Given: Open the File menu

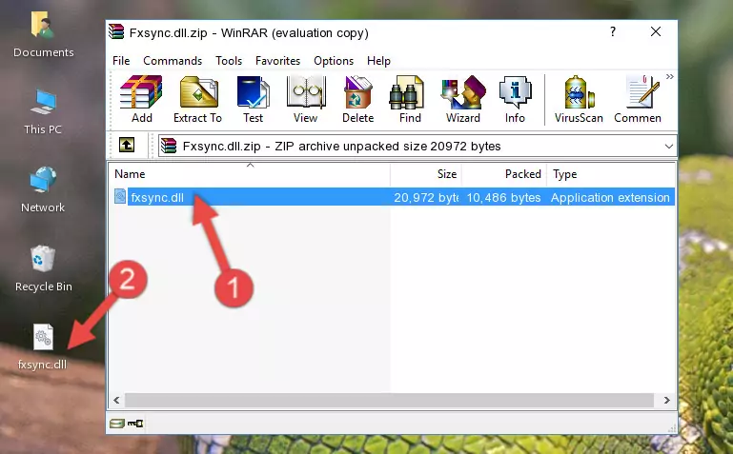Looking at the screenshot, I should [121, 61].
